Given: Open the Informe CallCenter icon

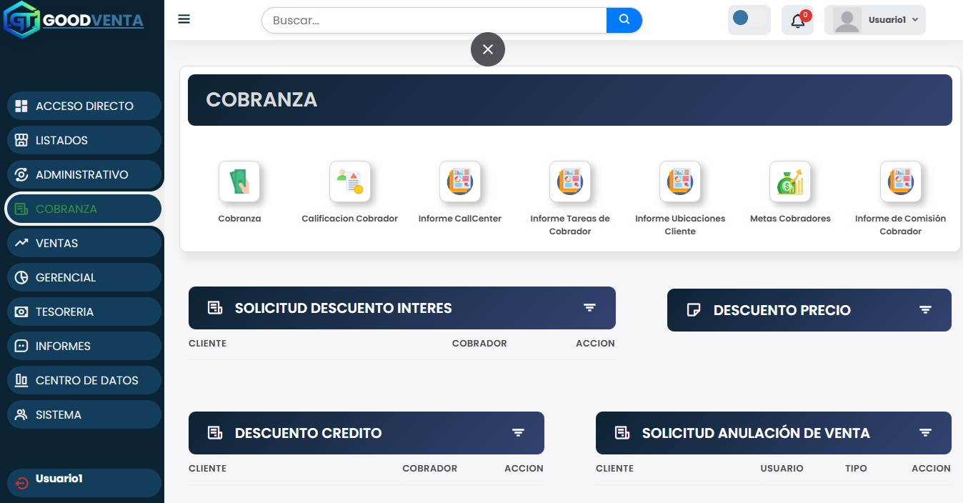Looking at the screenshot, I should pyautogui.click(x=460, y=181).
